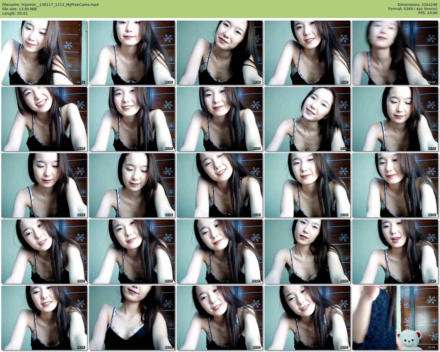Open the thumbnail marked 00:34
The height and width of the screenshot is (352, 440).
click(x=219, y=53)
